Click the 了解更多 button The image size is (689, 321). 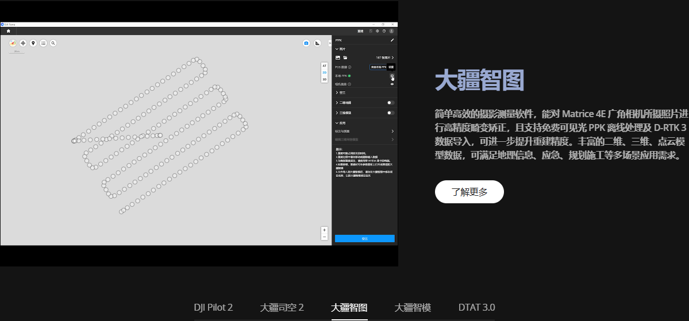[x=469, y=192]
